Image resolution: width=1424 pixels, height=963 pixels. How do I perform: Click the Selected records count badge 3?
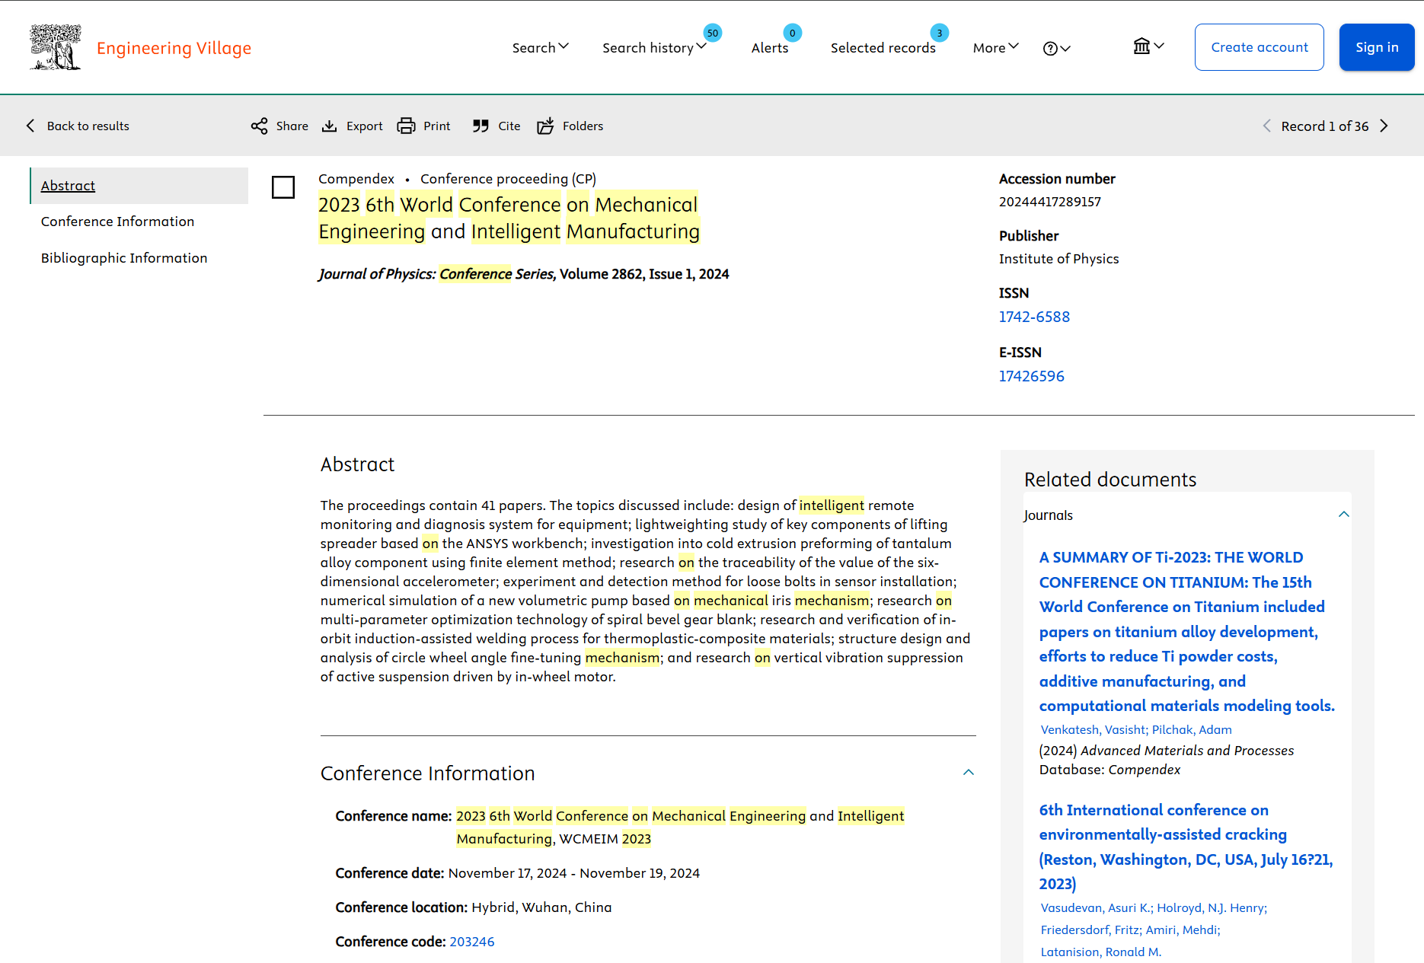[x=940, y=33]
